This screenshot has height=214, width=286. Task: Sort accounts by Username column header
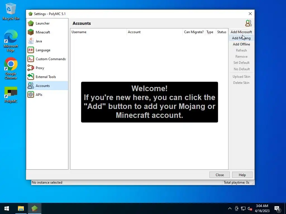point(99,32)
